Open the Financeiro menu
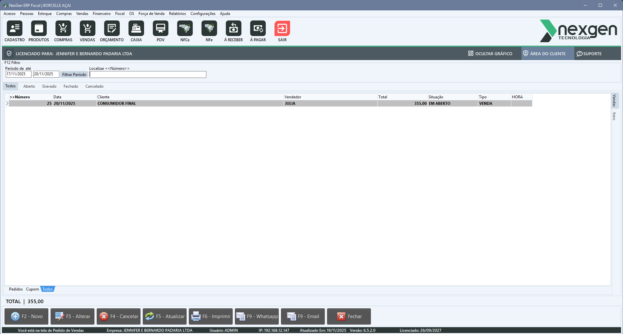623x334 pixels. click(x=102, y=14)
